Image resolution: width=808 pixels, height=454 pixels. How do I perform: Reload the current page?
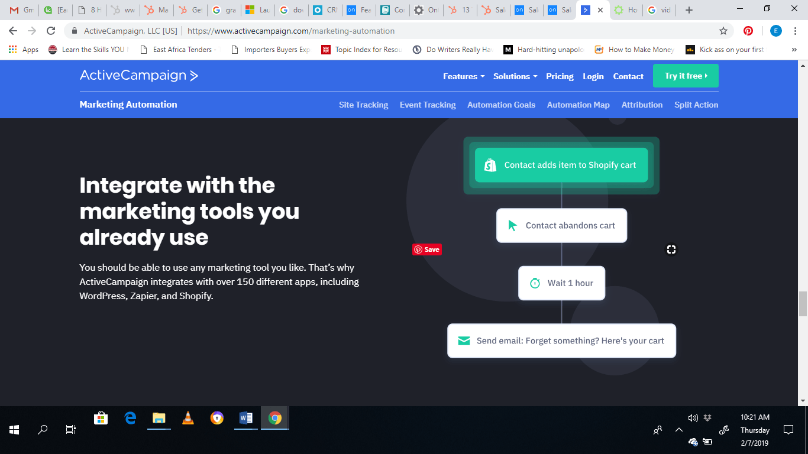click(51, 31)
